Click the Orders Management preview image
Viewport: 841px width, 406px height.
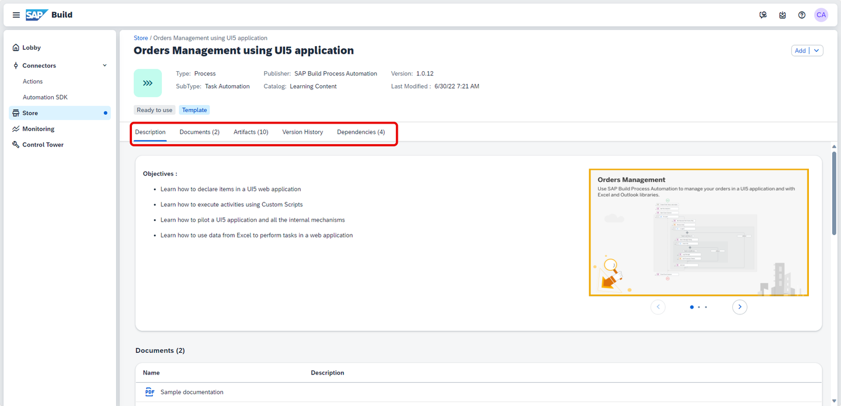[699, 233]
